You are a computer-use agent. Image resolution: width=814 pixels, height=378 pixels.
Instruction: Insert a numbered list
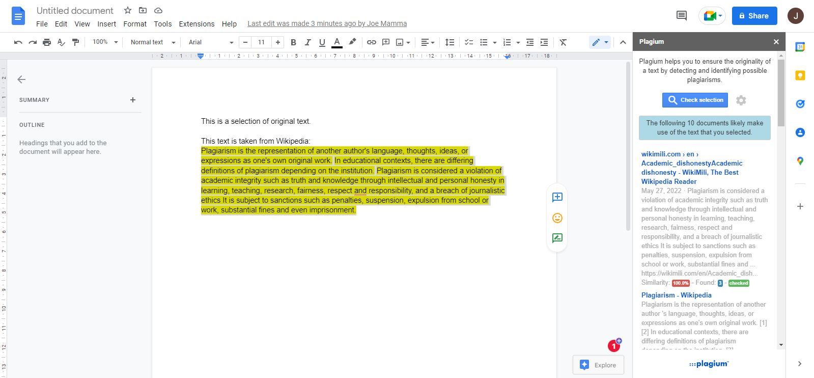507,42
